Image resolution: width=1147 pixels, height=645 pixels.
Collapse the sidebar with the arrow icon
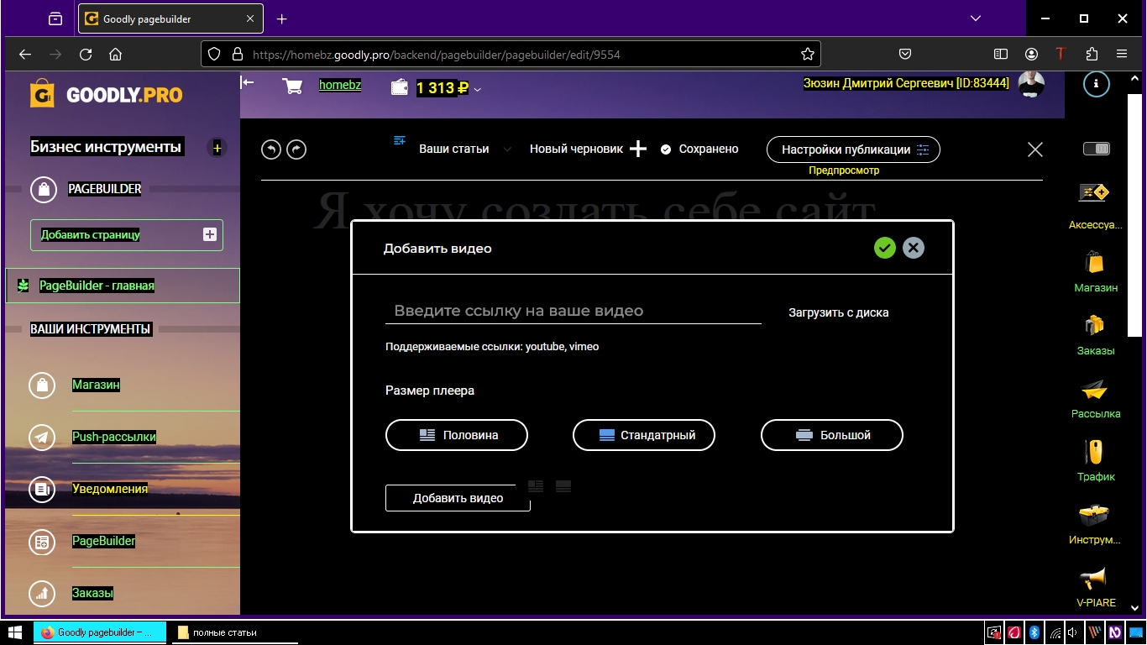247,82
